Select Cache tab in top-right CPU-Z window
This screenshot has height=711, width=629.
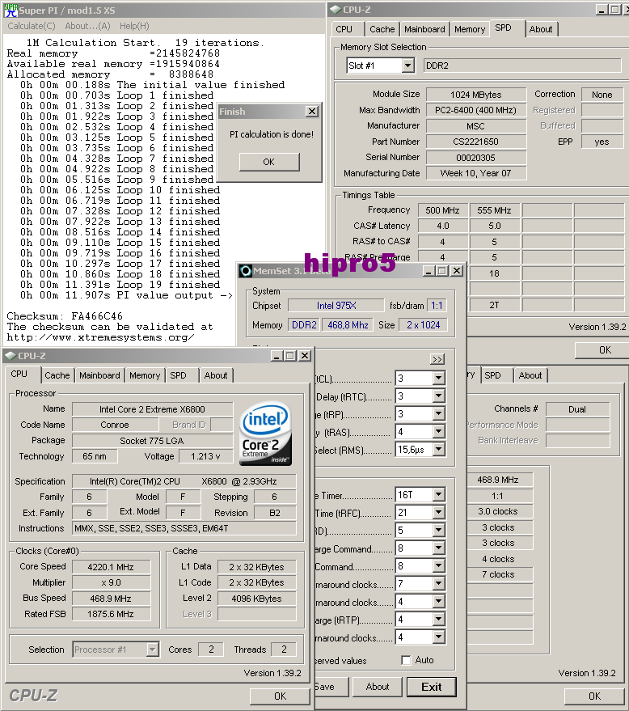tap(382, 29)
